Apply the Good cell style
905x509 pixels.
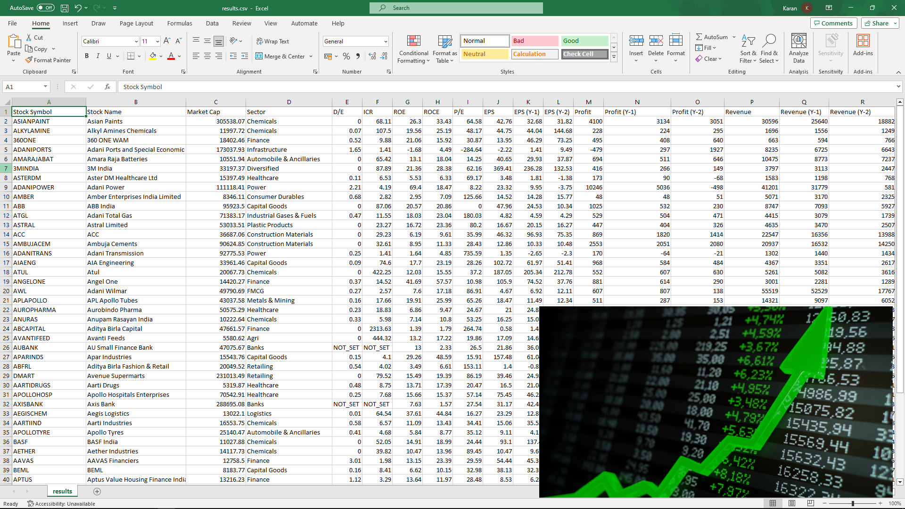pos(585,41)
